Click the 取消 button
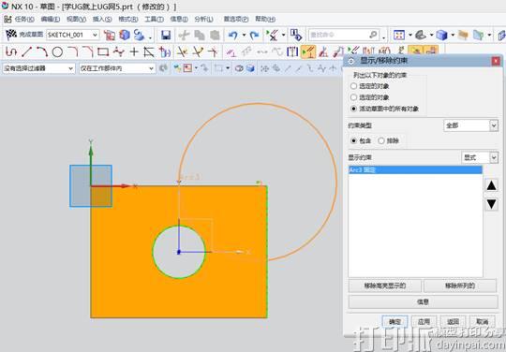506x352 pixels. click(483, 321)
